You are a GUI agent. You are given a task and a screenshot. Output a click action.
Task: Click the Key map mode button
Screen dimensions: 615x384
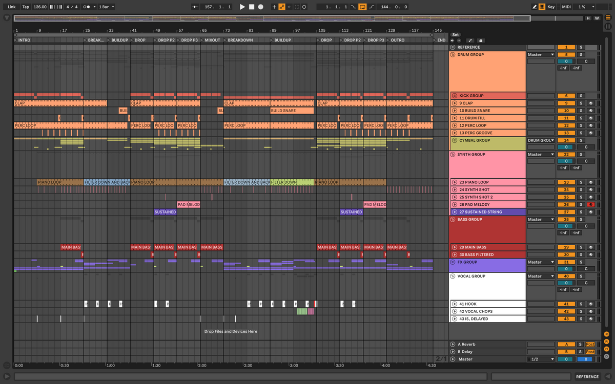point(550,7)
